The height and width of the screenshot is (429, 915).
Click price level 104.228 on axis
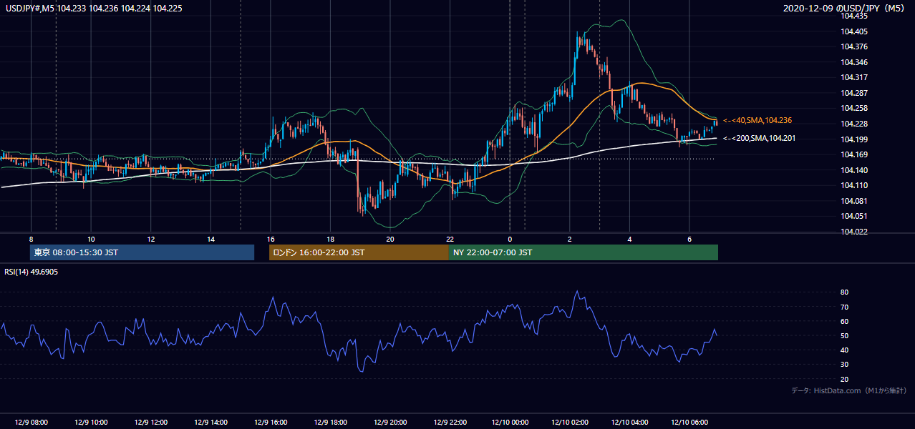click(x=855, y=124)
